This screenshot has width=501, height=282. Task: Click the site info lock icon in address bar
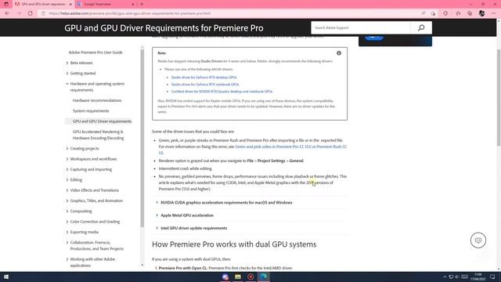[x=44, y=13]
